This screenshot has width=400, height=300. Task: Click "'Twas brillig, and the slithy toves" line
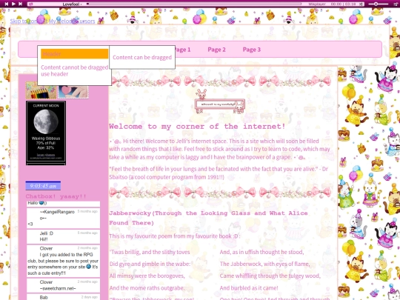click(x=150, y=252)
